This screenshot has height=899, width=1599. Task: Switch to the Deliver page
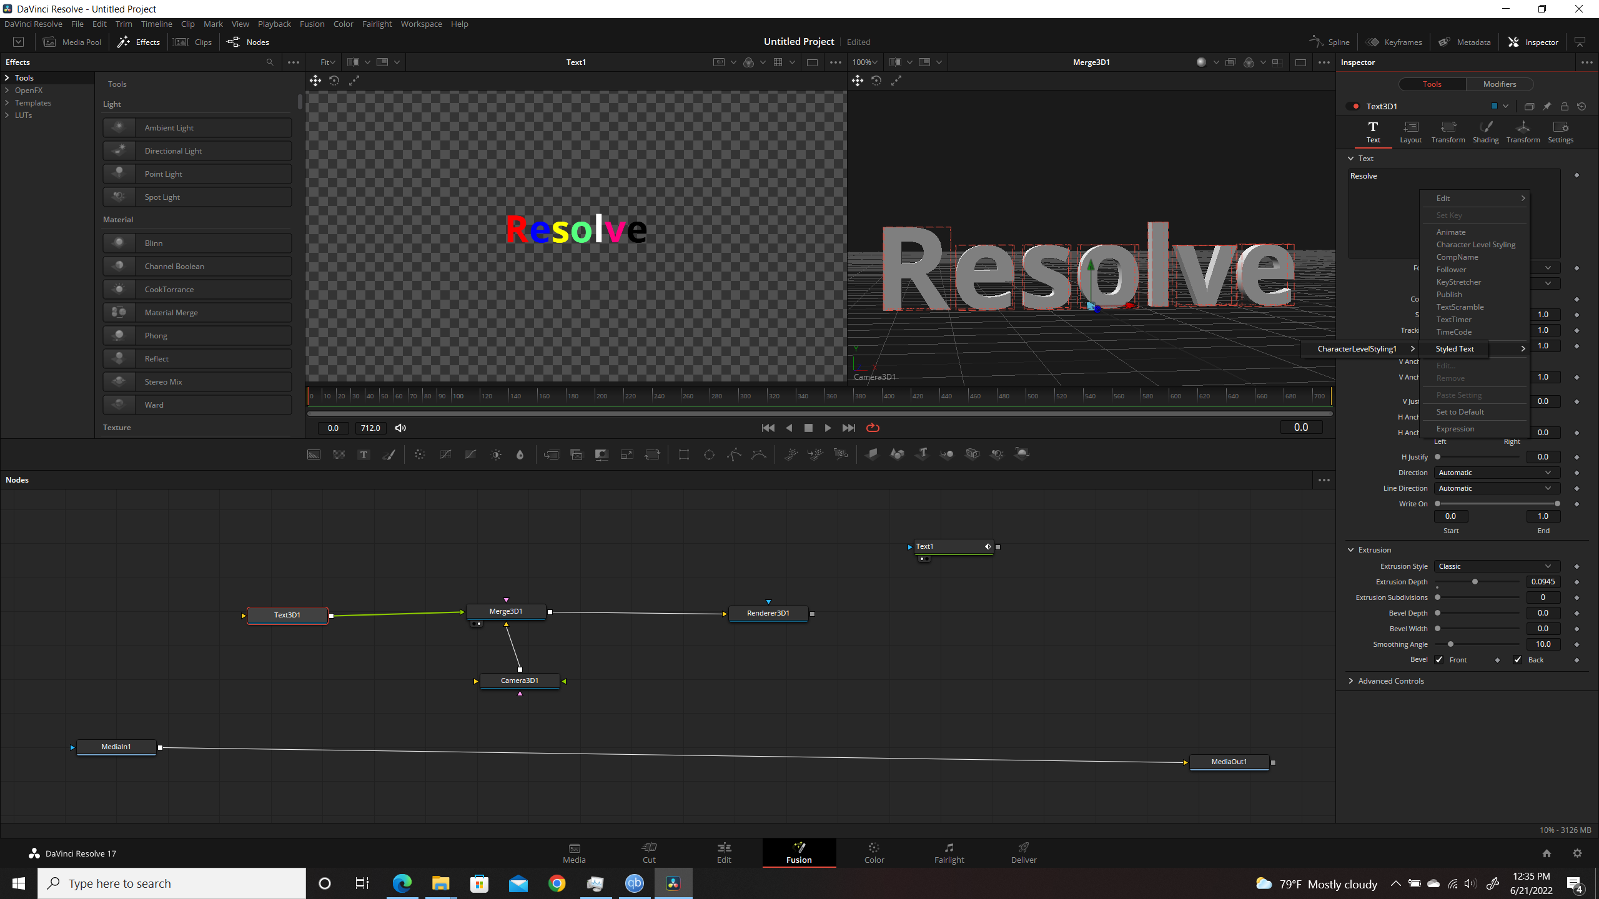(x=1024, y=853)
